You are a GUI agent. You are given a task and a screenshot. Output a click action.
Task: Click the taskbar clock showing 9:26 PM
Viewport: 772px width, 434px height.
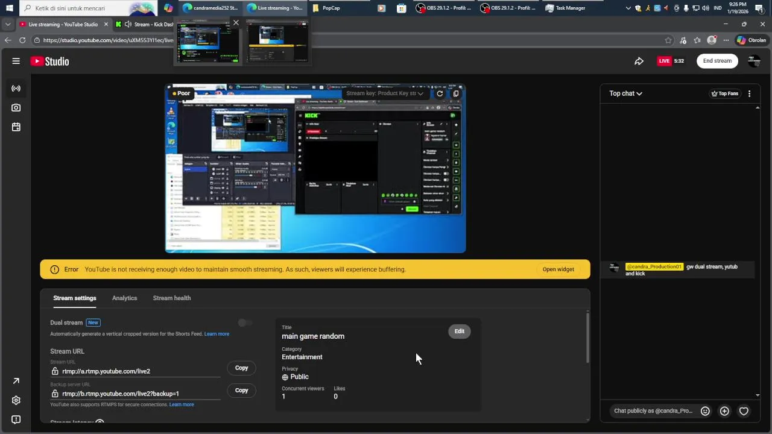tap(738, 8)
